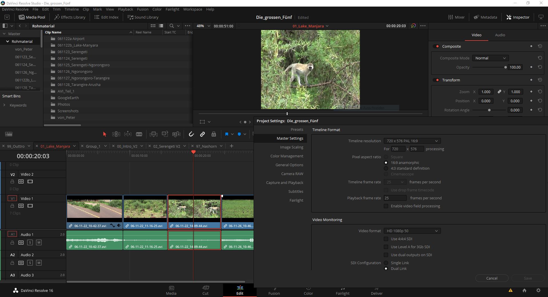548x297 pixels.
Task: Collapse the Master bin
Action: [4, 34]
